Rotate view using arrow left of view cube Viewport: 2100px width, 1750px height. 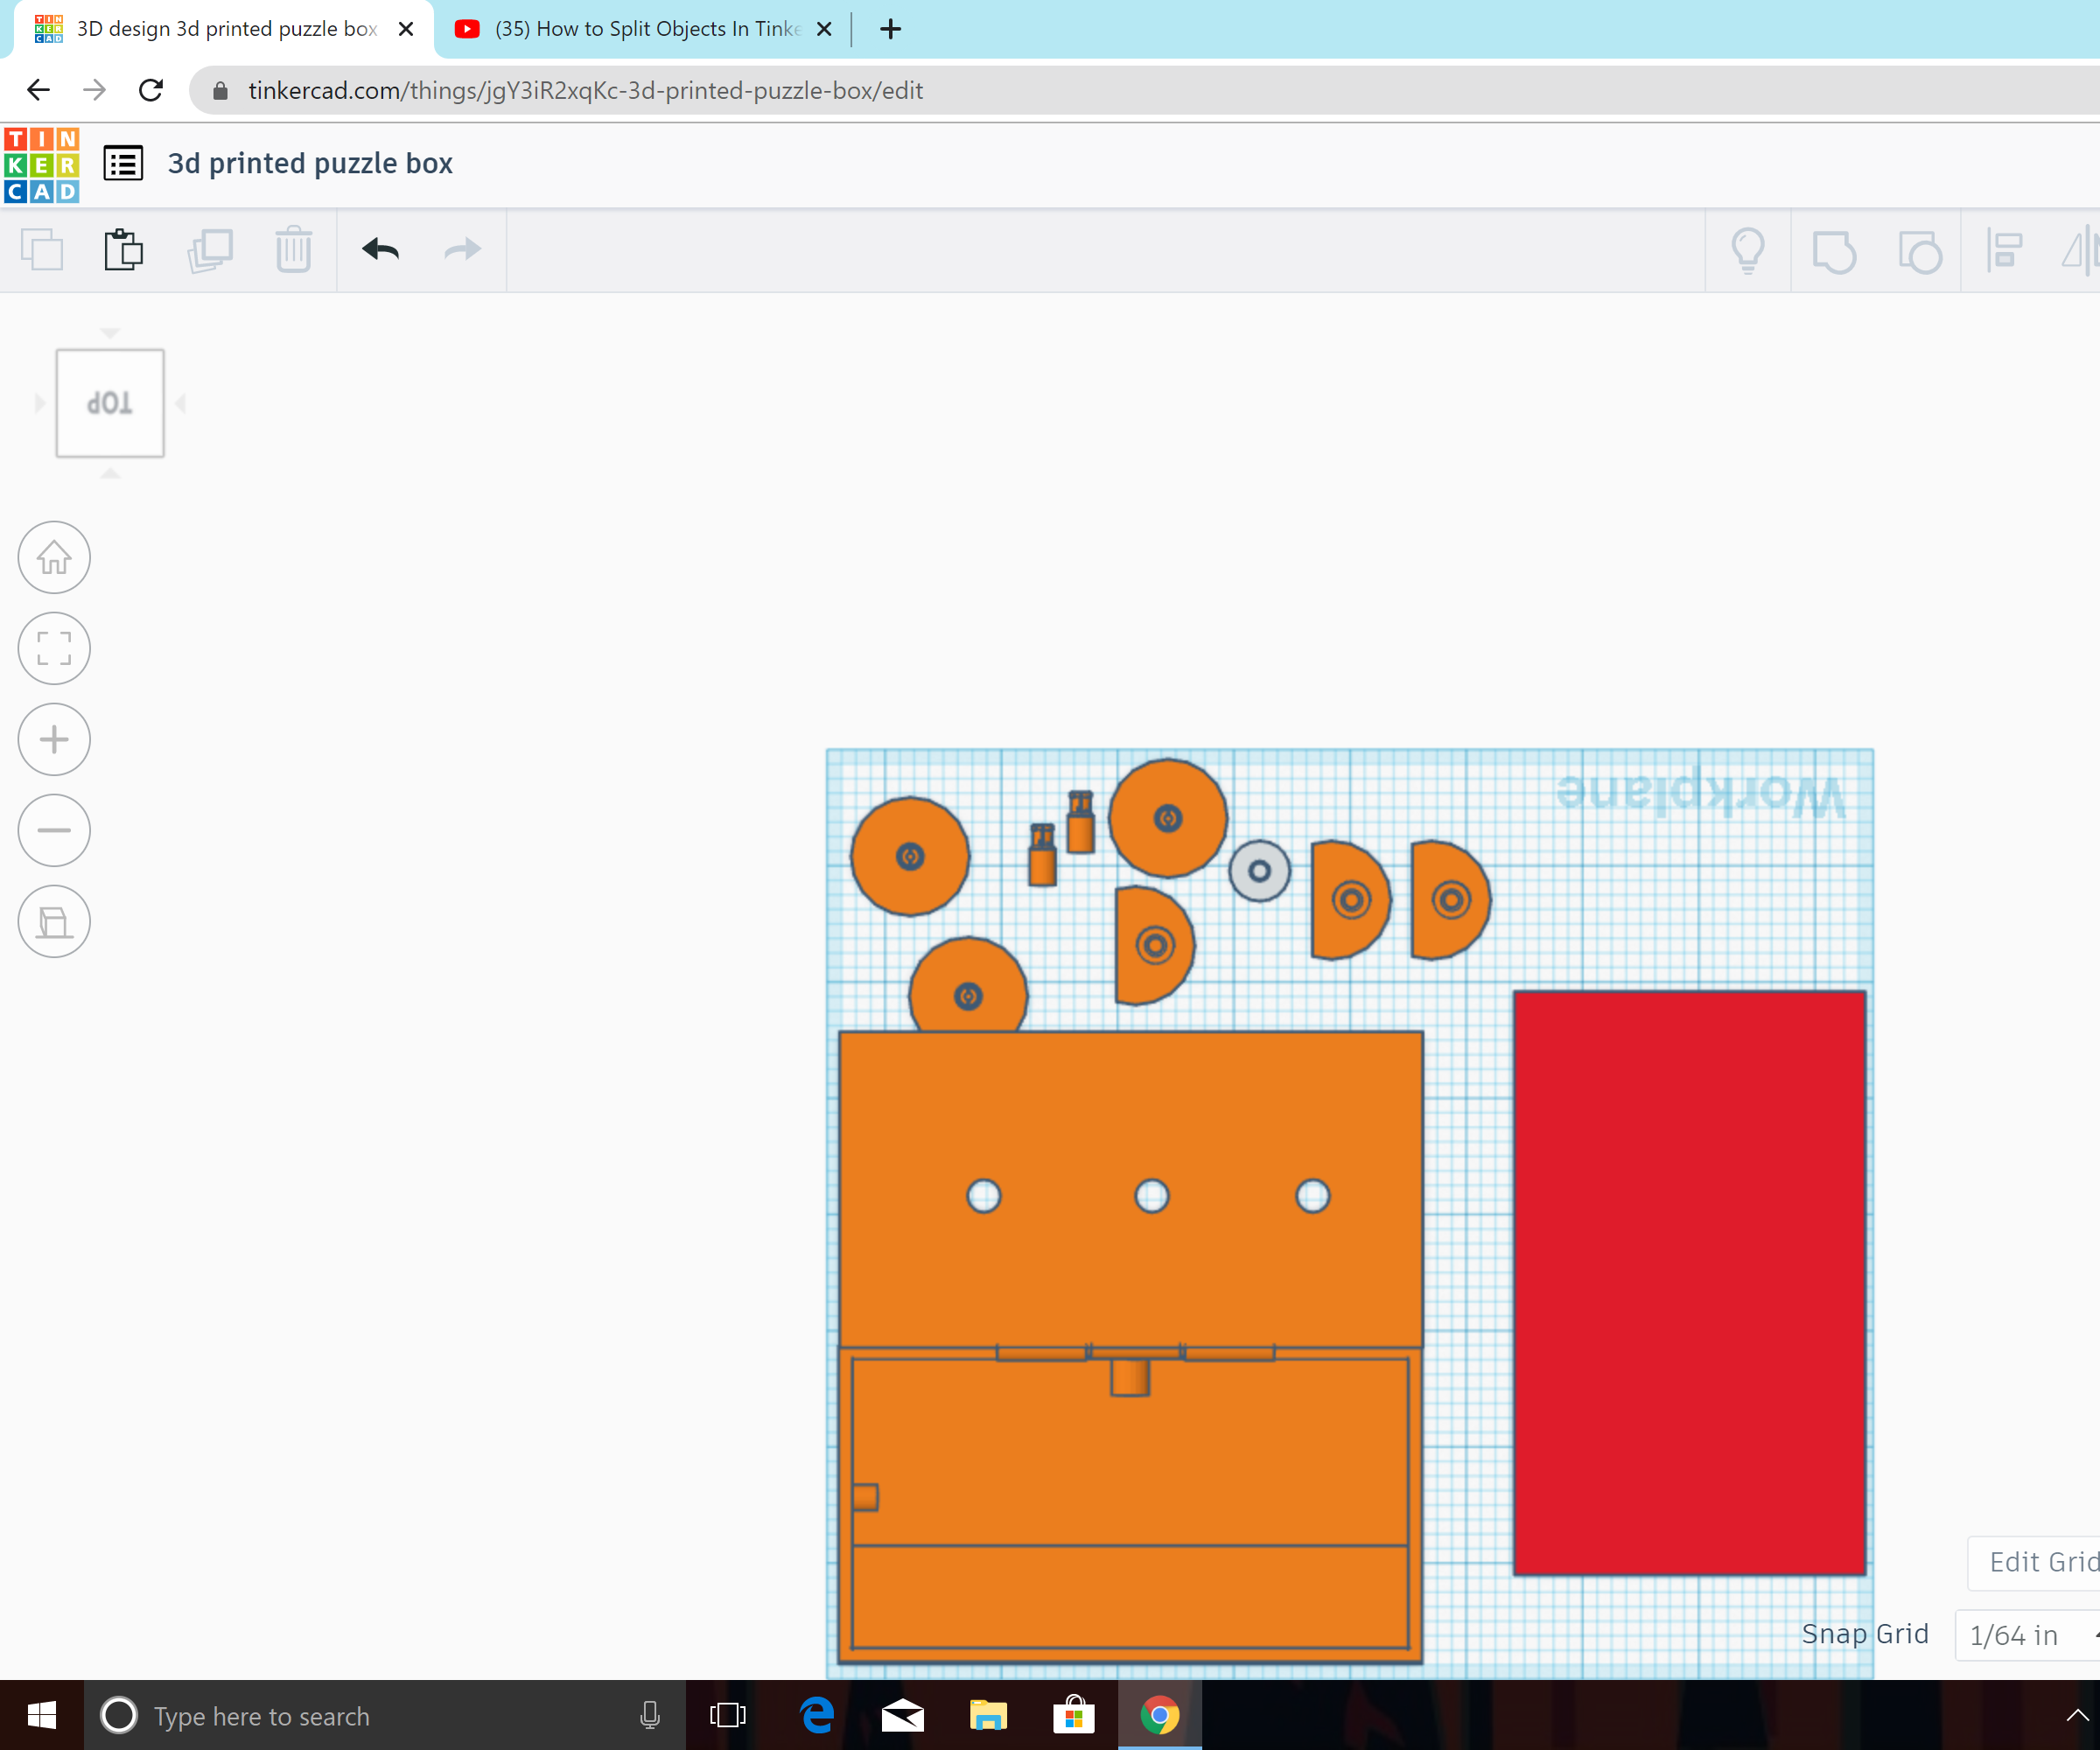pyautogui.click(x=40, y=403)
